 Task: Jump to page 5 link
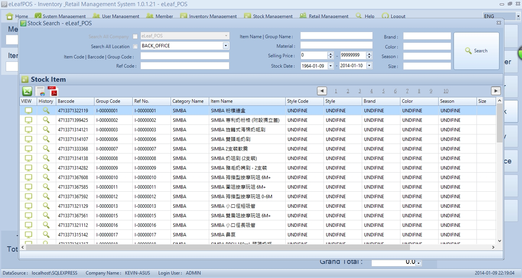[x=383, y=91]
